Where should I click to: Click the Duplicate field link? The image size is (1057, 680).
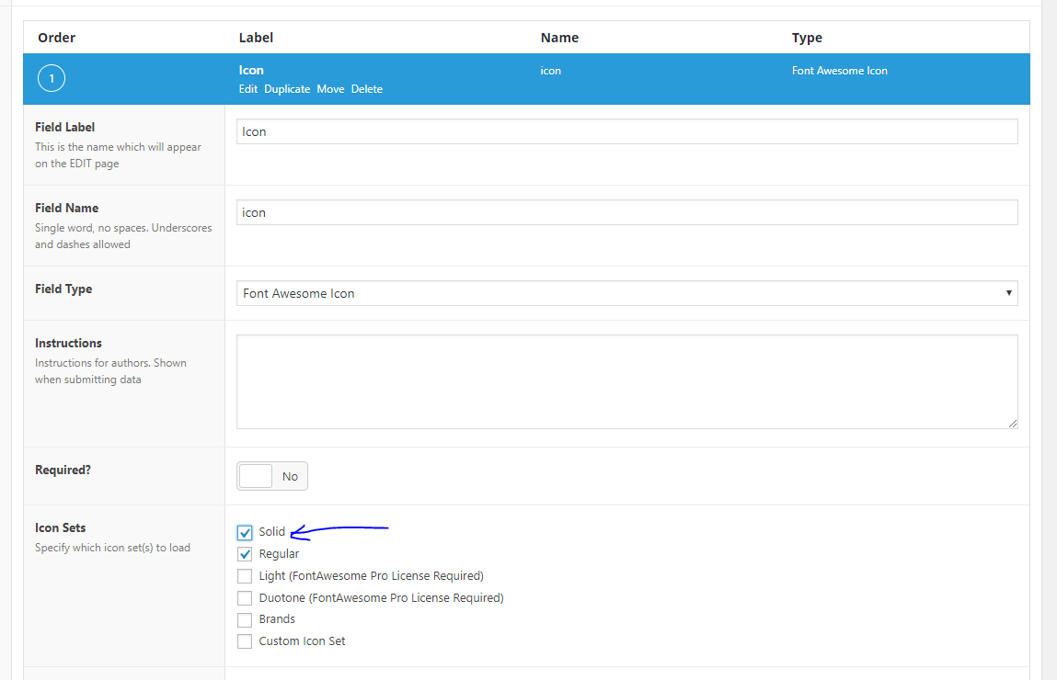pos(287,89)
